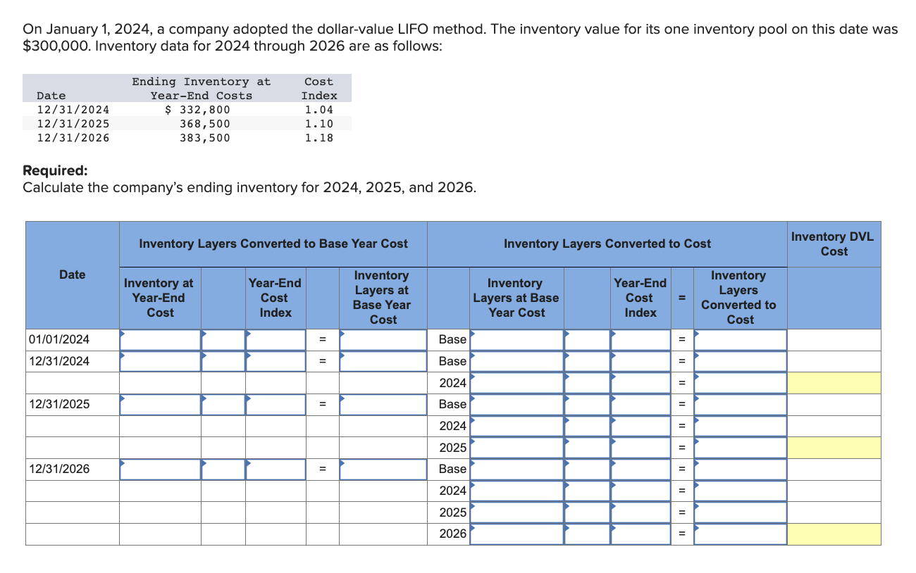Click left Year-End Cost Index field in worksheet 12/31/2026 row
Viewport: 916px width, 573px height.
[276, 469]
